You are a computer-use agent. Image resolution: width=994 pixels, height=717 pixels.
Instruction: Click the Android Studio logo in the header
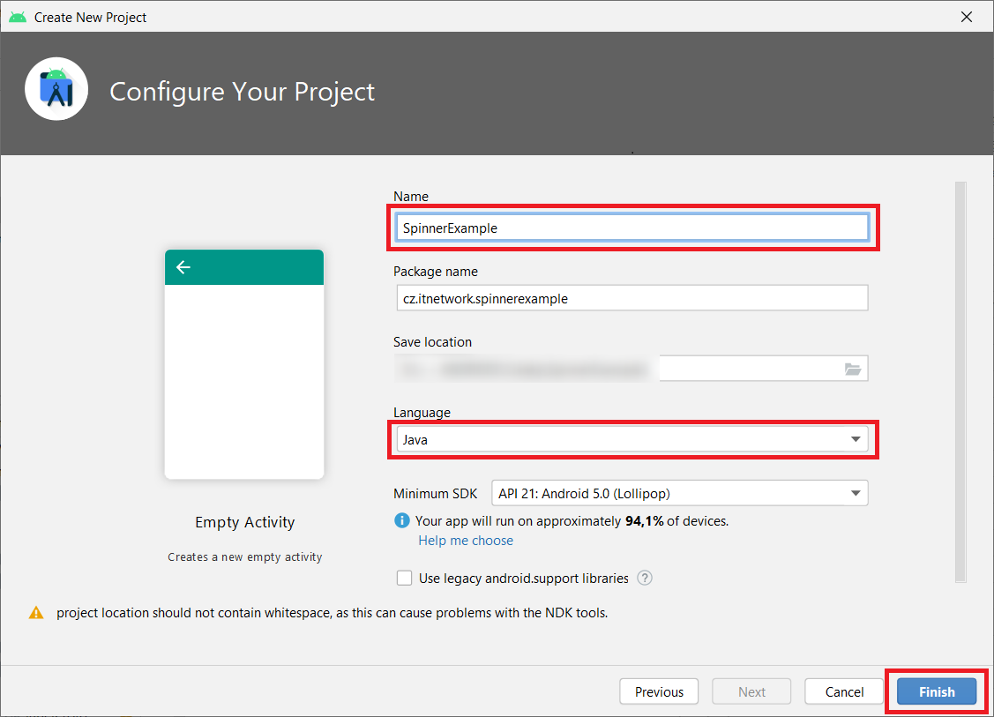click(56, 88)
